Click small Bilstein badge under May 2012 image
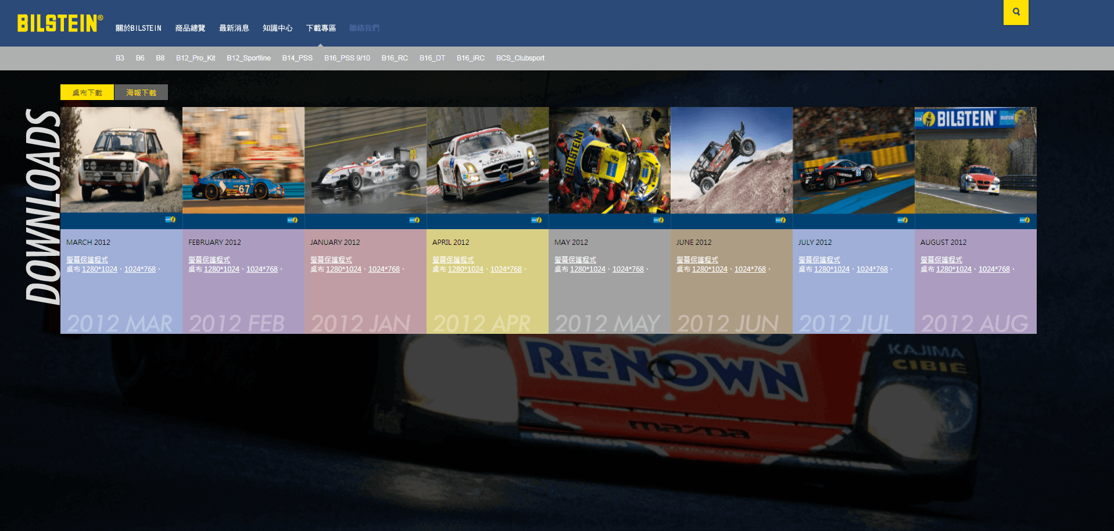This screenshot has width=1114, height=531. [x=658, y=220]
